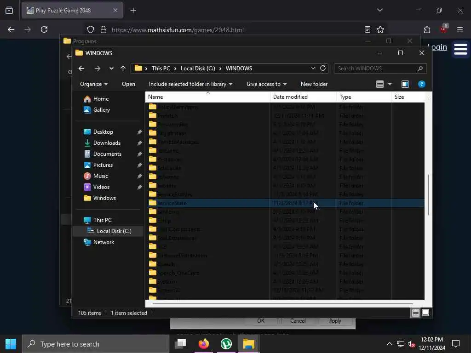Click the forward arrow in WINDOWS Explorer
This screenshot has width=471, height=353.
(x=98, y=68)
